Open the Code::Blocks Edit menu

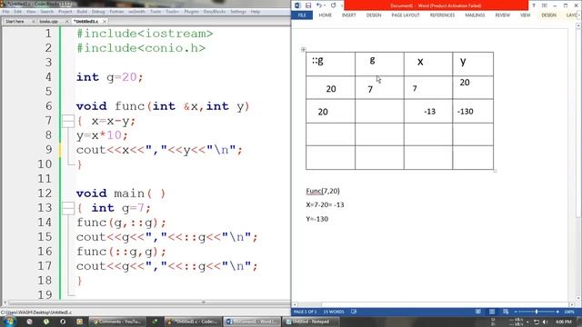pos(18,12)
